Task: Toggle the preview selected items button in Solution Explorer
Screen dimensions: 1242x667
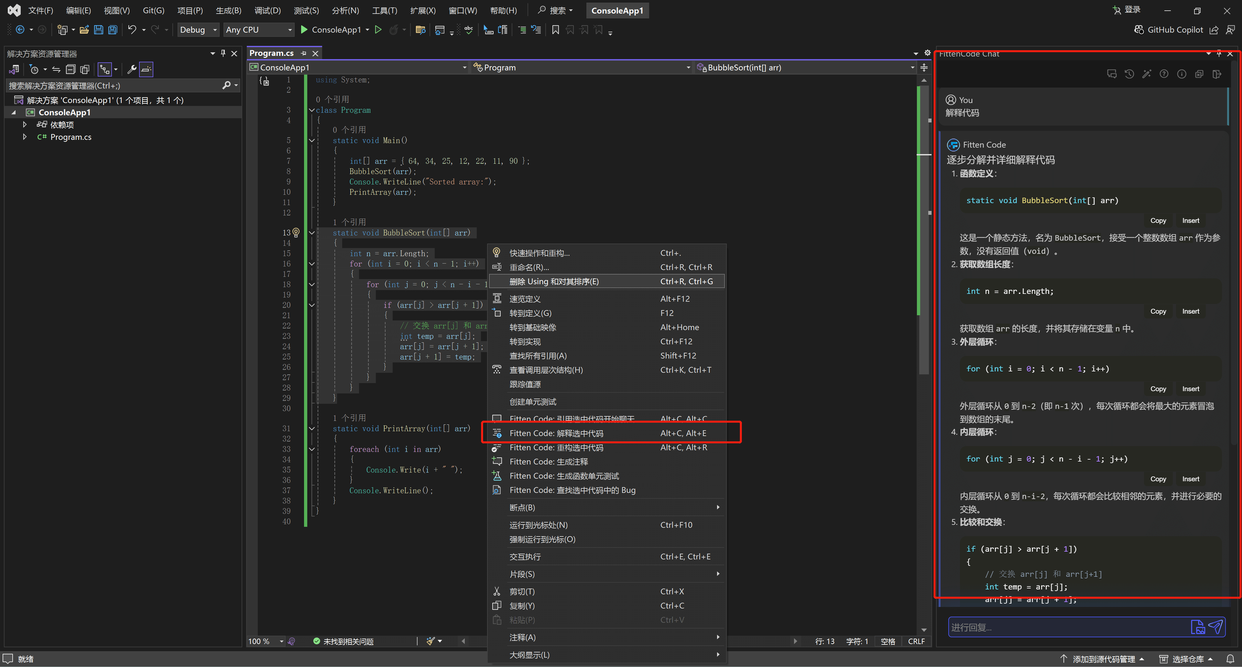Action: 147,69
